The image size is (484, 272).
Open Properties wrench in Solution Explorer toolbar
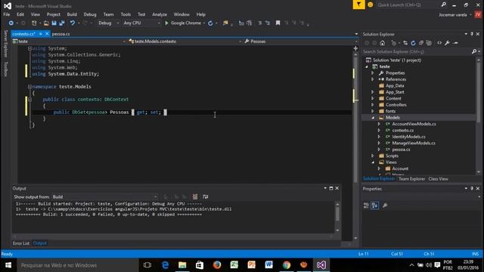coord(447,43)
